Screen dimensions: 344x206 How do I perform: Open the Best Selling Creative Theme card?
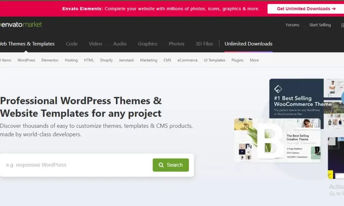278,140
